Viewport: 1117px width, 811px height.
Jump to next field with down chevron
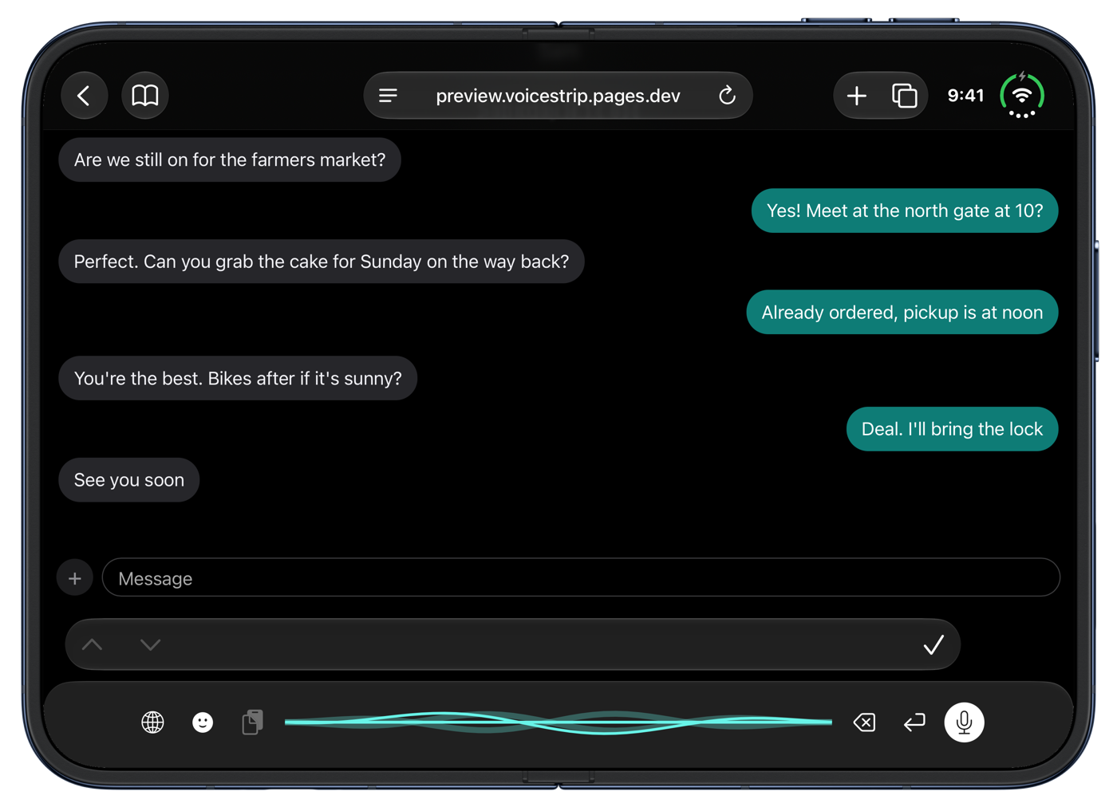[150, 644]
